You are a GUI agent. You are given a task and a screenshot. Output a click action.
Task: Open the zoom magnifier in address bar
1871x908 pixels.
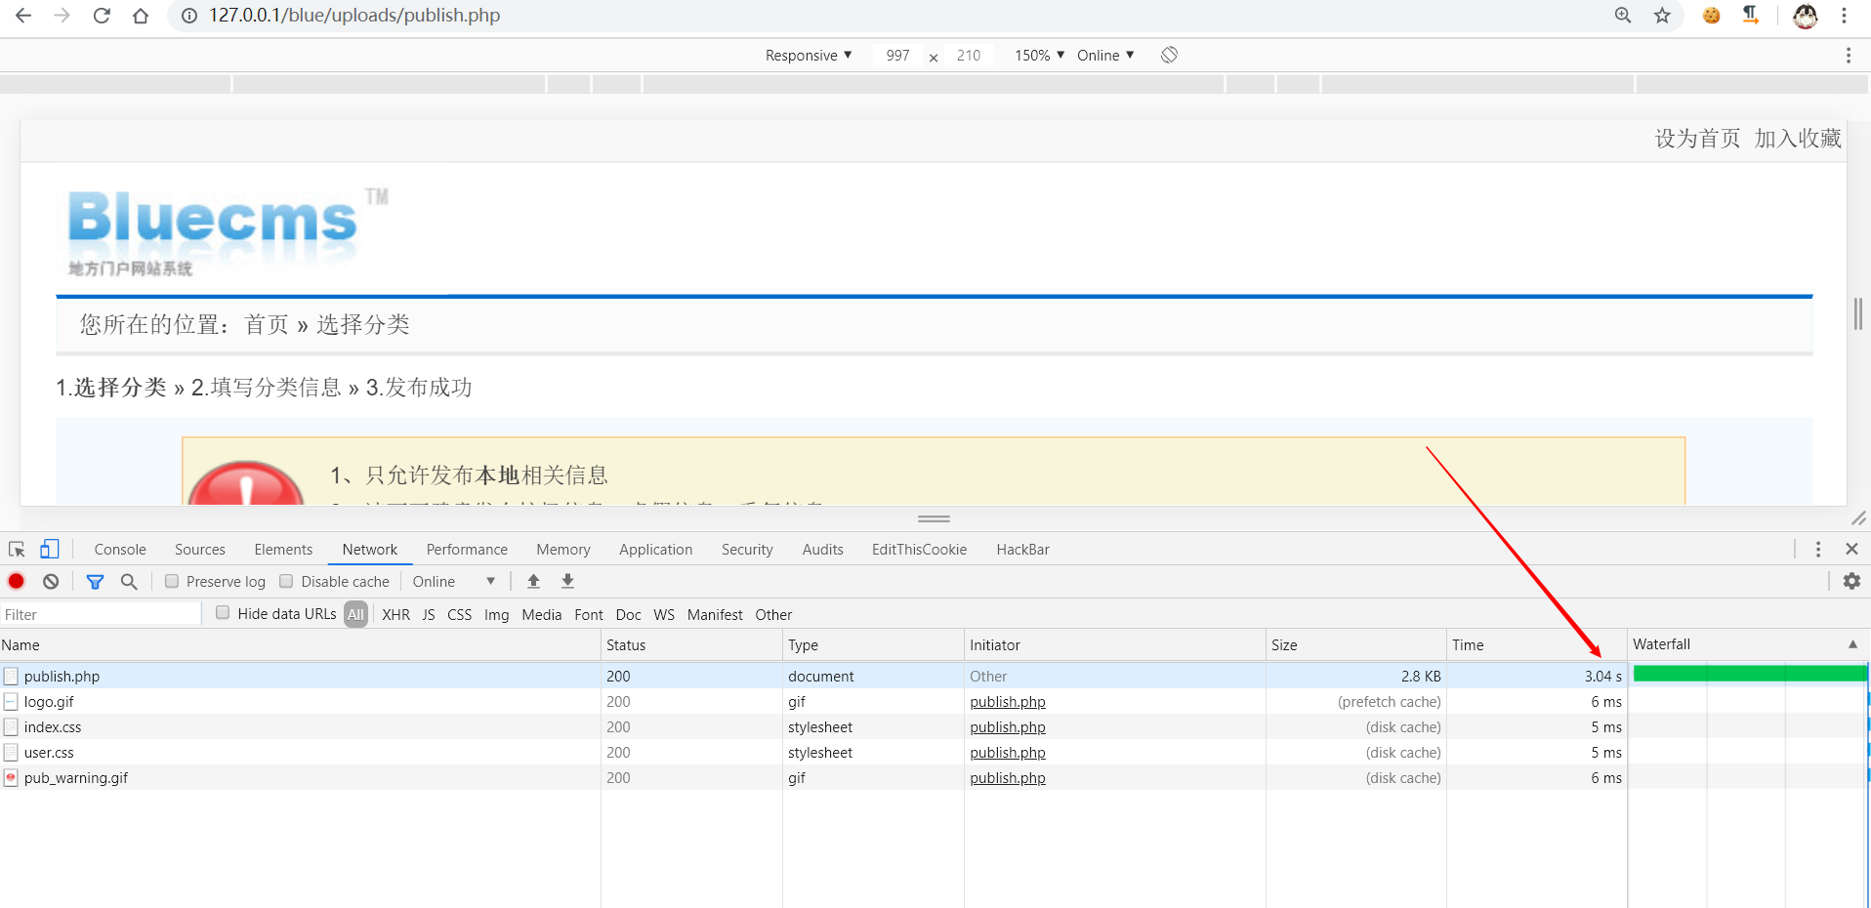[x=1623, y=16]
